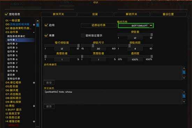Select 08.鼠标提示 in the sidebar
The image size is (192, 128).
click(13, 98)
